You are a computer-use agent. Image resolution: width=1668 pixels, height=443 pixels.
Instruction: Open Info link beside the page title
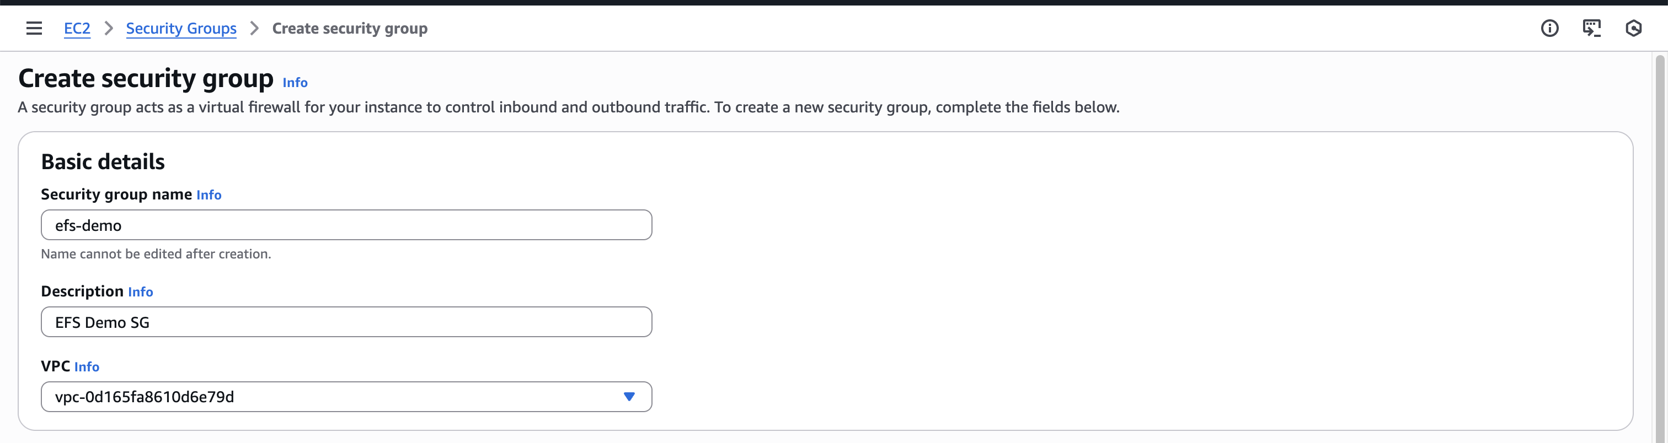(x=295, y=83)
